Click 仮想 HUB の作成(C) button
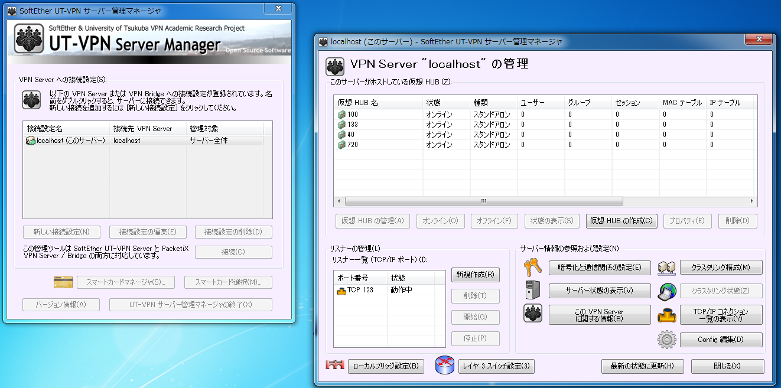This screenshot has height=388, width=781. pyautogui.click(x=621, y=221)
